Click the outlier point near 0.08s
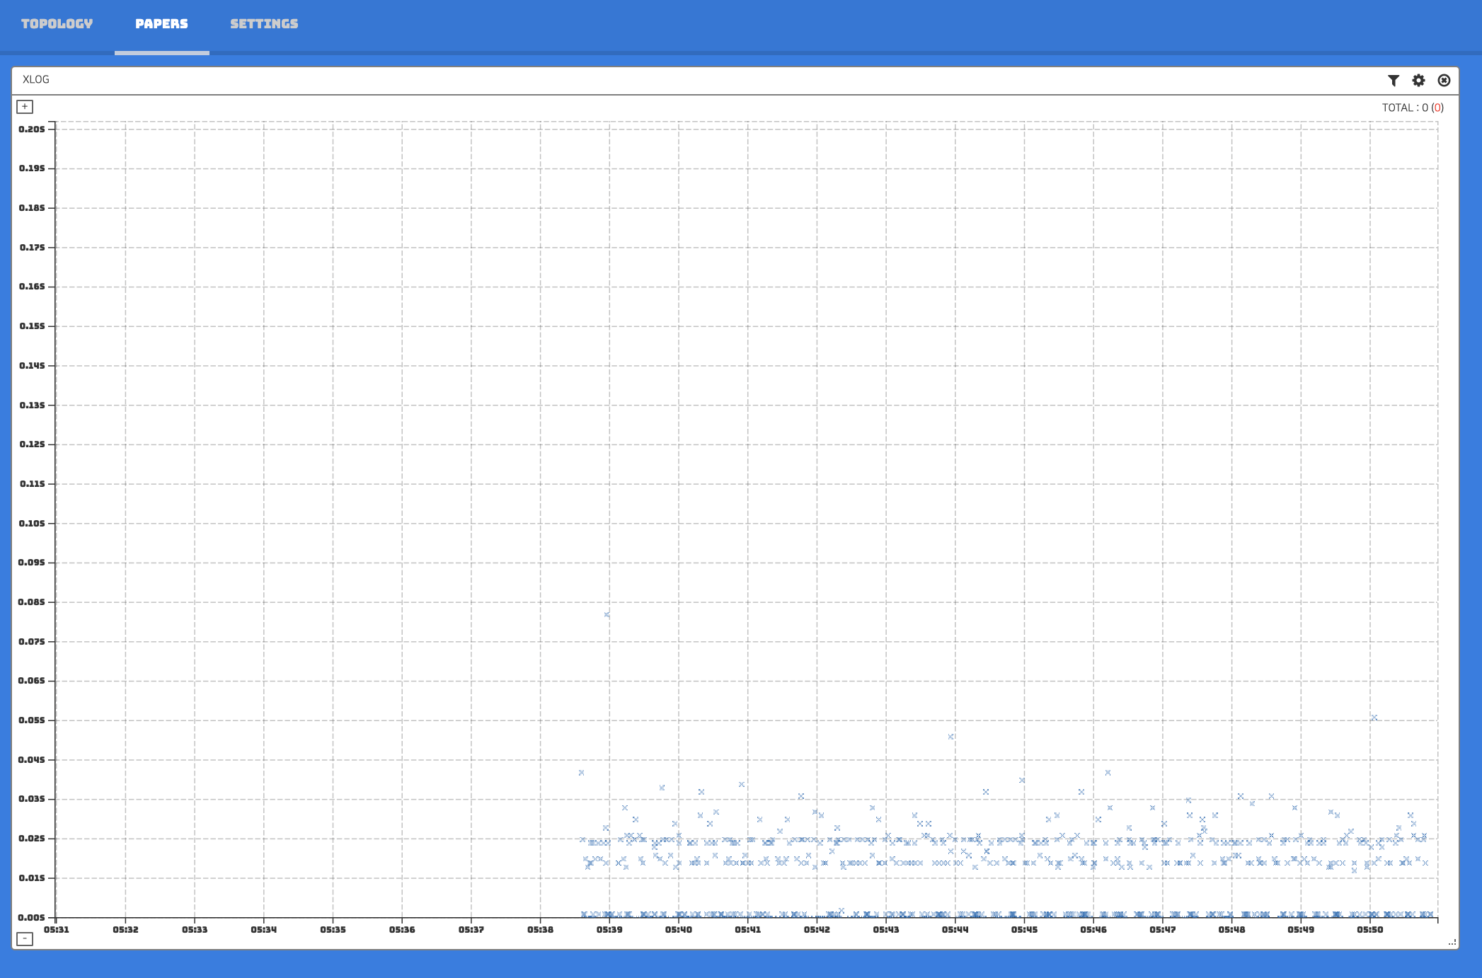Screen dimensions: 1482x978 pos(607,614)
